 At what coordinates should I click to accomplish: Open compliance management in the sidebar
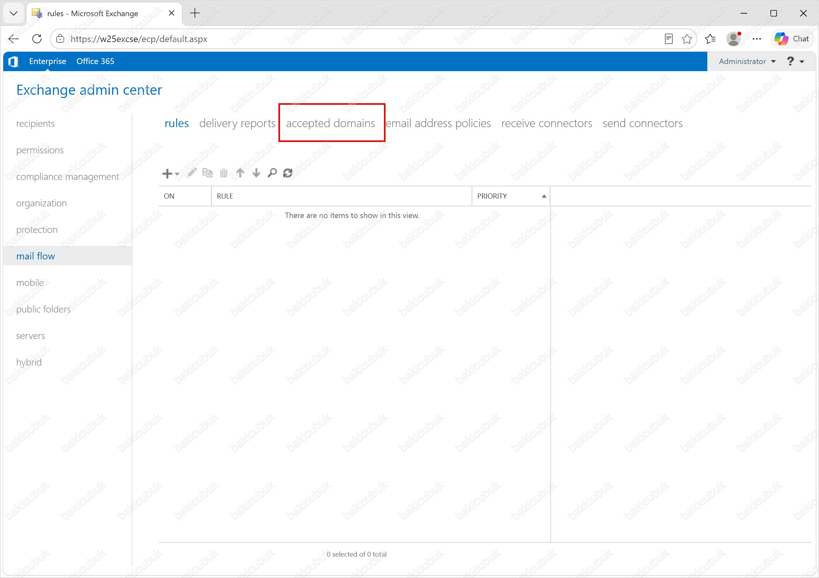[x=67, y=177]
